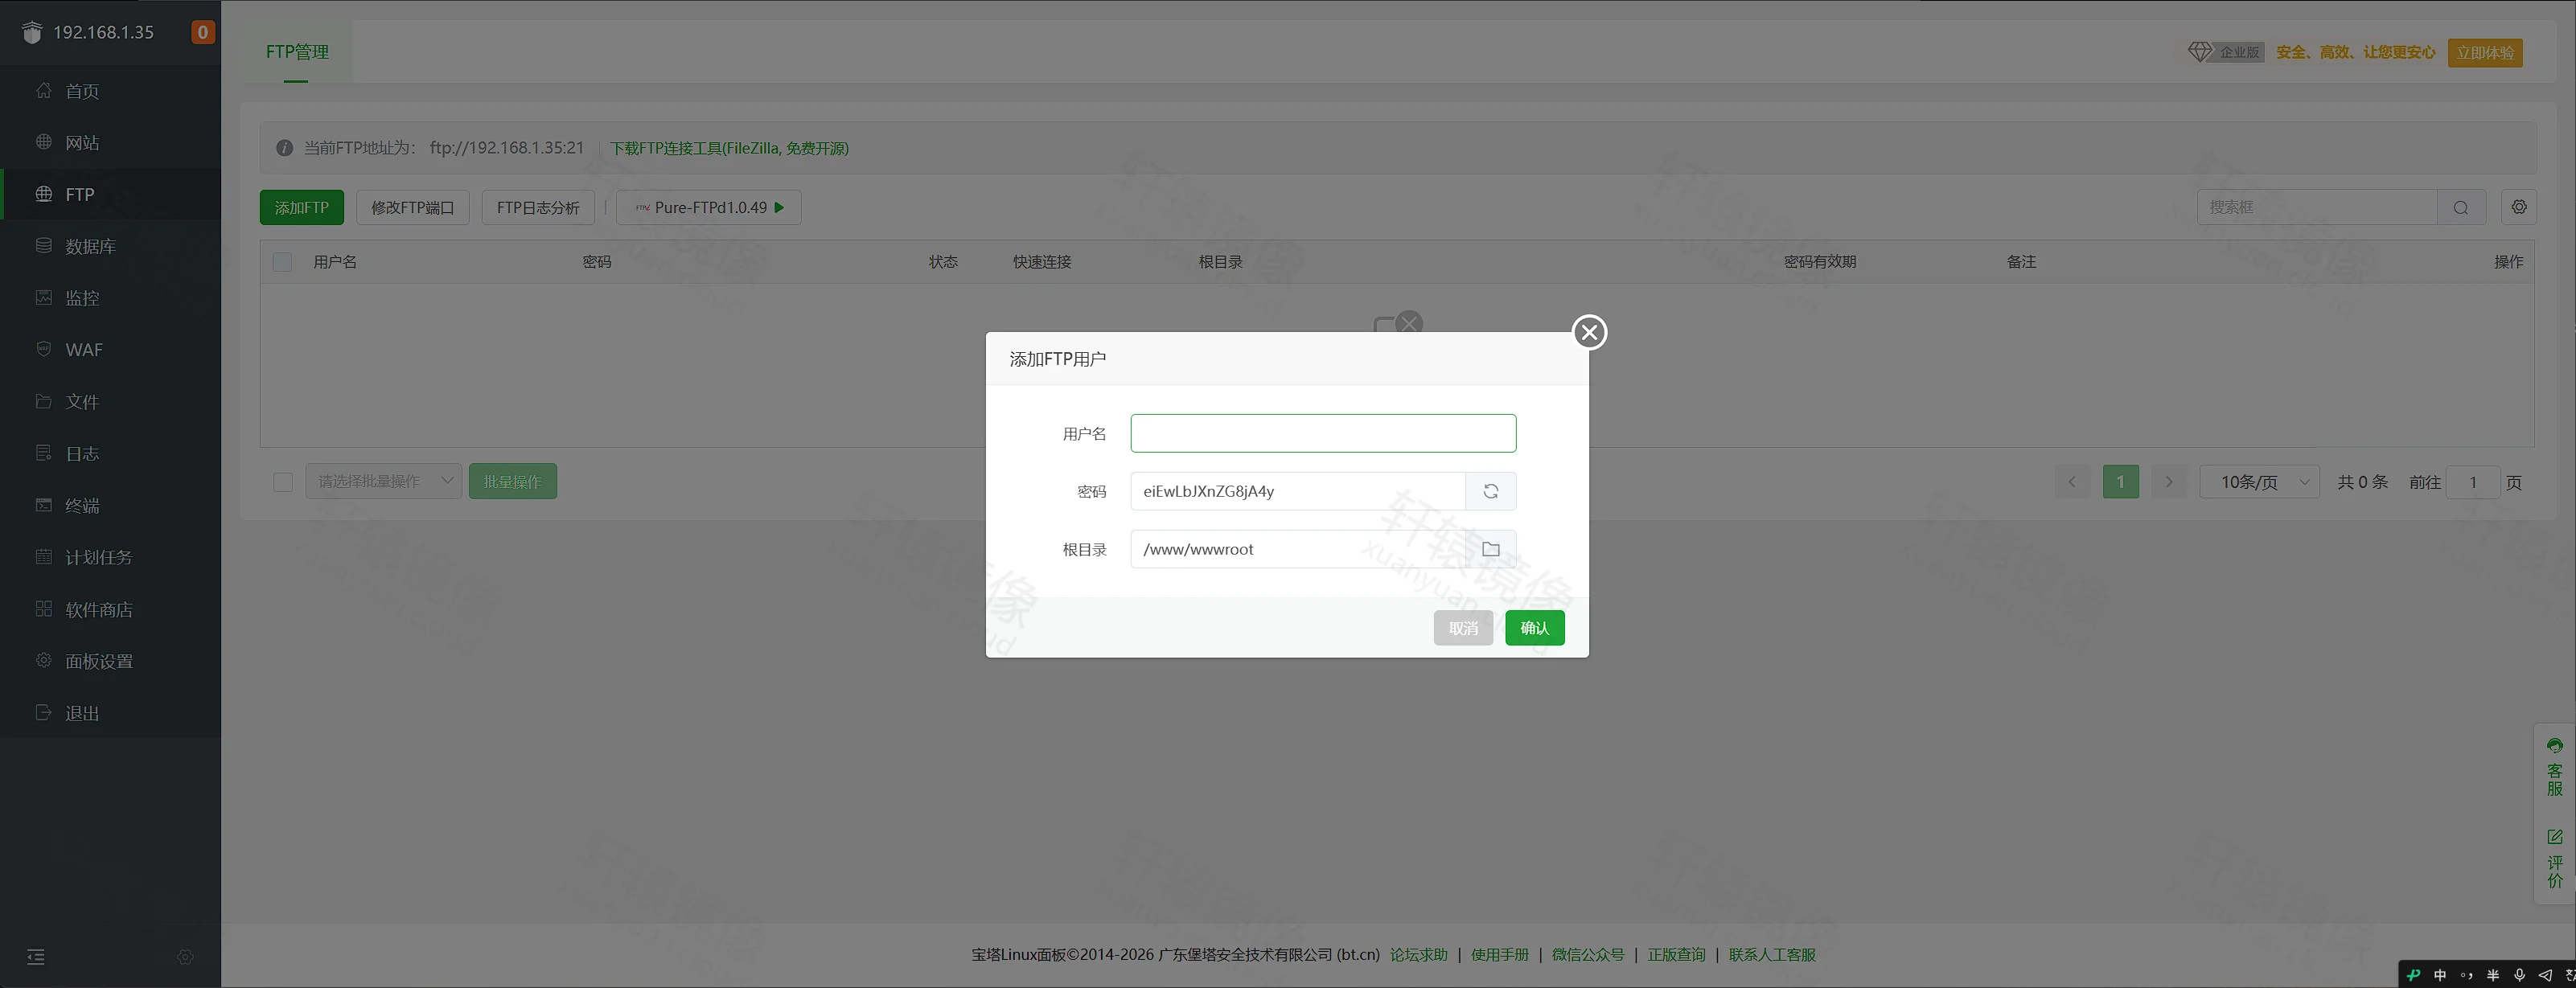Open WAF in the sidebar

(x=110, y=350)
